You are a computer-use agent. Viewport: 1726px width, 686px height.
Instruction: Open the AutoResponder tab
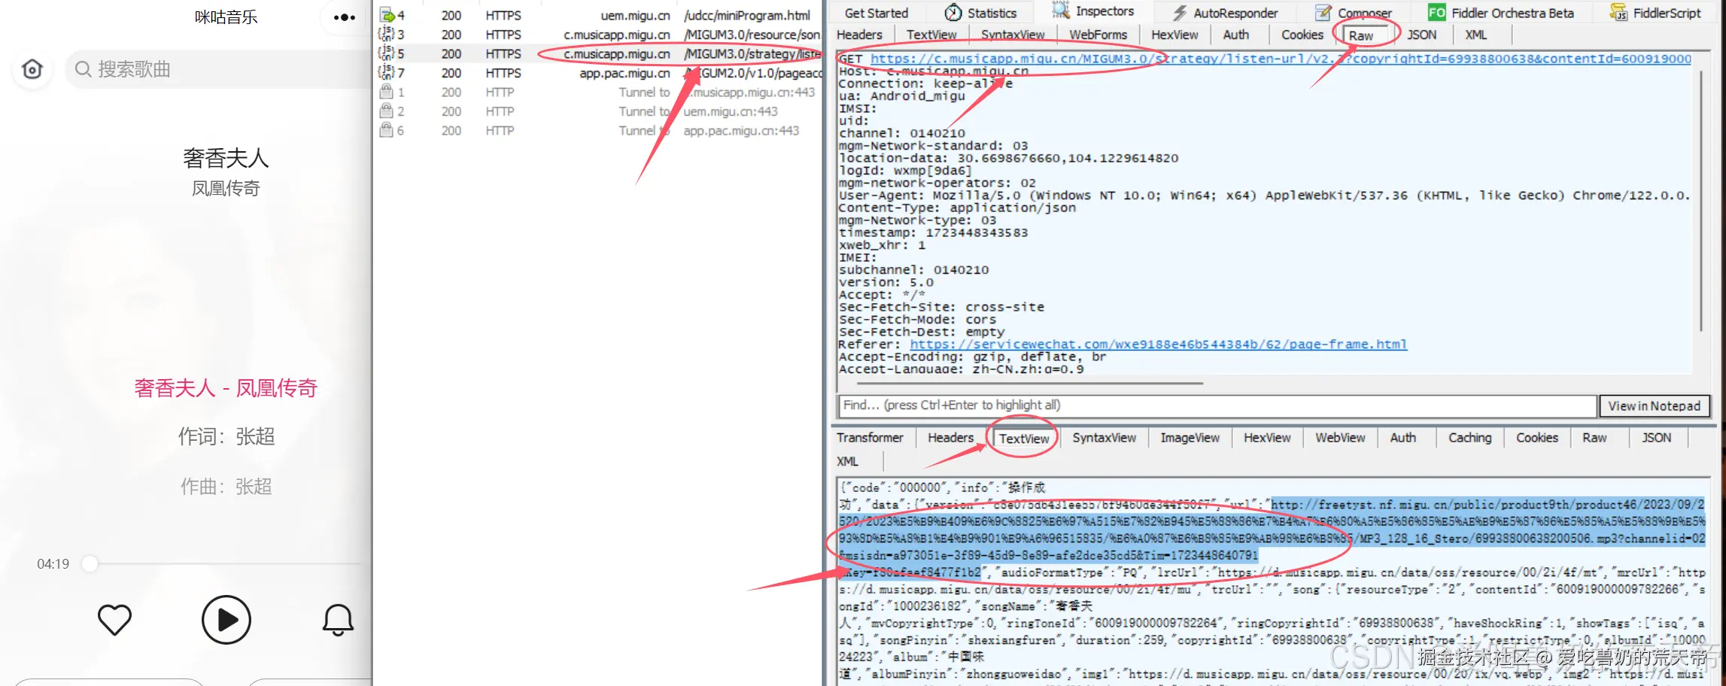[x=1224, y=13]
